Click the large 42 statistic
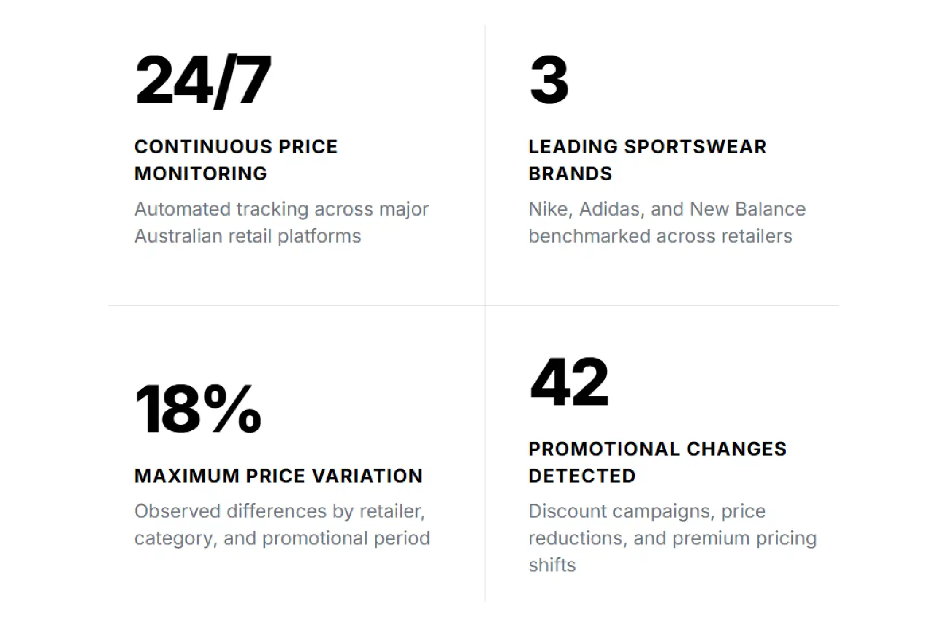This screenshot has height=627, width=948. pos(569,382)
